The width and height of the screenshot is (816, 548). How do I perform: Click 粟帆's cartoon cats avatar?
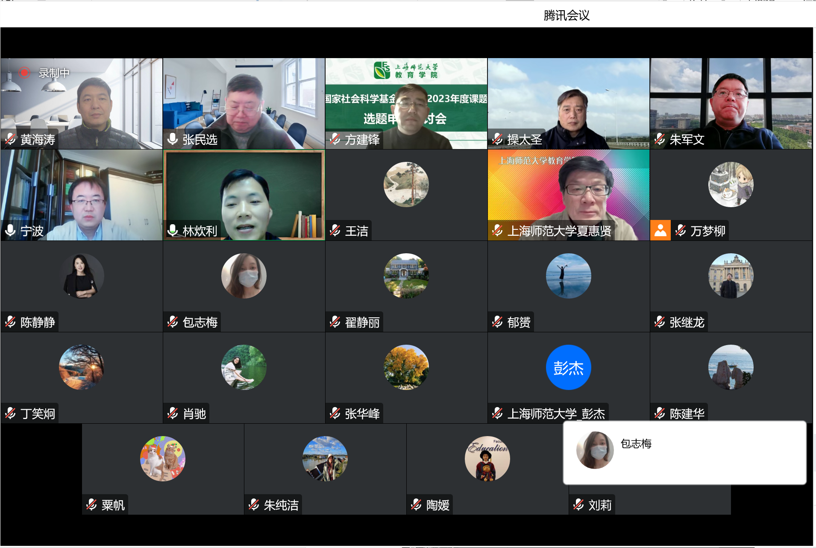(162, 459)
